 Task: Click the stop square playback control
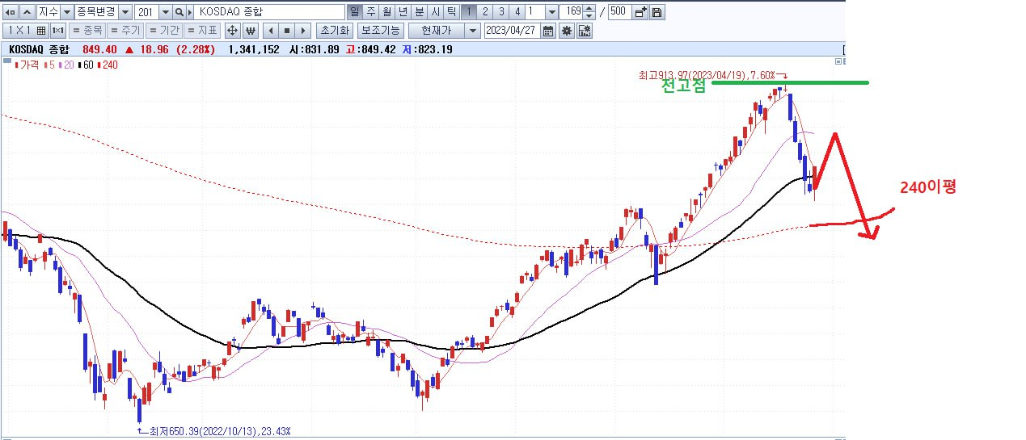(x=286, y=31)
